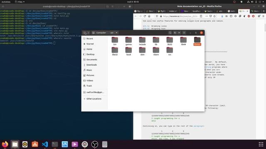Open the Gmail account entry in Files sidebar
This screenshot has height=149, width=266.
(94, 92)
